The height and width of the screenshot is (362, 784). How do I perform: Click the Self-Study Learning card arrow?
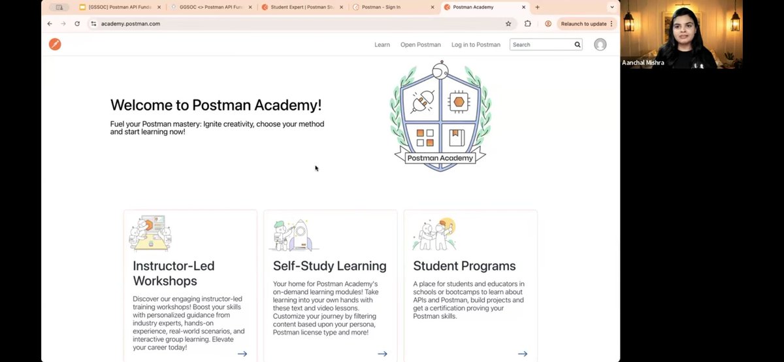tap(382, 354)
